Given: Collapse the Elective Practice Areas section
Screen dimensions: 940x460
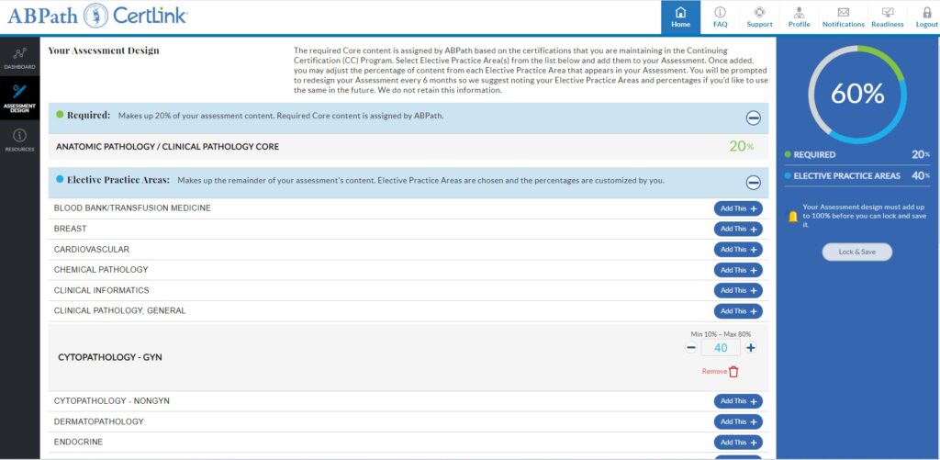Looking at the screenshot, I should 753,182.
